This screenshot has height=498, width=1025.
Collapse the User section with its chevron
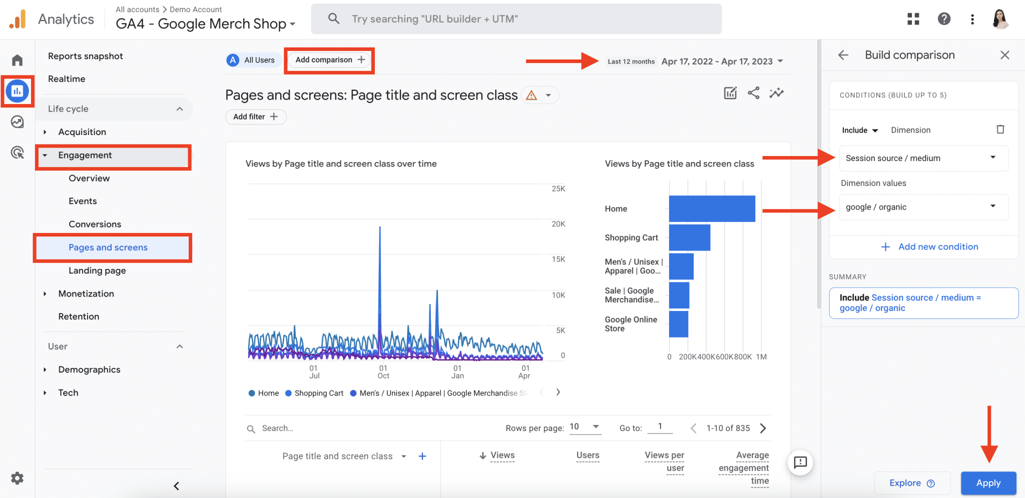[180, 346]
